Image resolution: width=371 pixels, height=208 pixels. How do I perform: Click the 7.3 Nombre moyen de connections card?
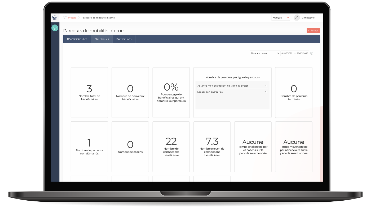[x=212, y=147]
